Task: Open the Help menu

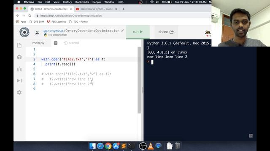Action: point(120,2)
